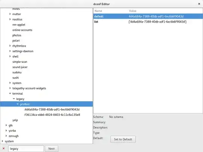Open the online-accounts entry
This screenshot has height=152, width=203.
[22, 30]
